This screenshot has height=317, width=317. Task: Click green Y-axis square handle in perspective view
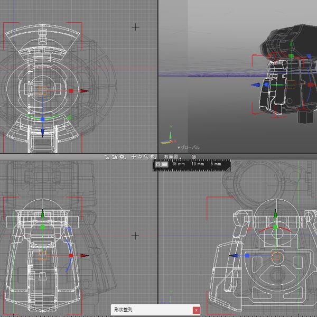291,56
